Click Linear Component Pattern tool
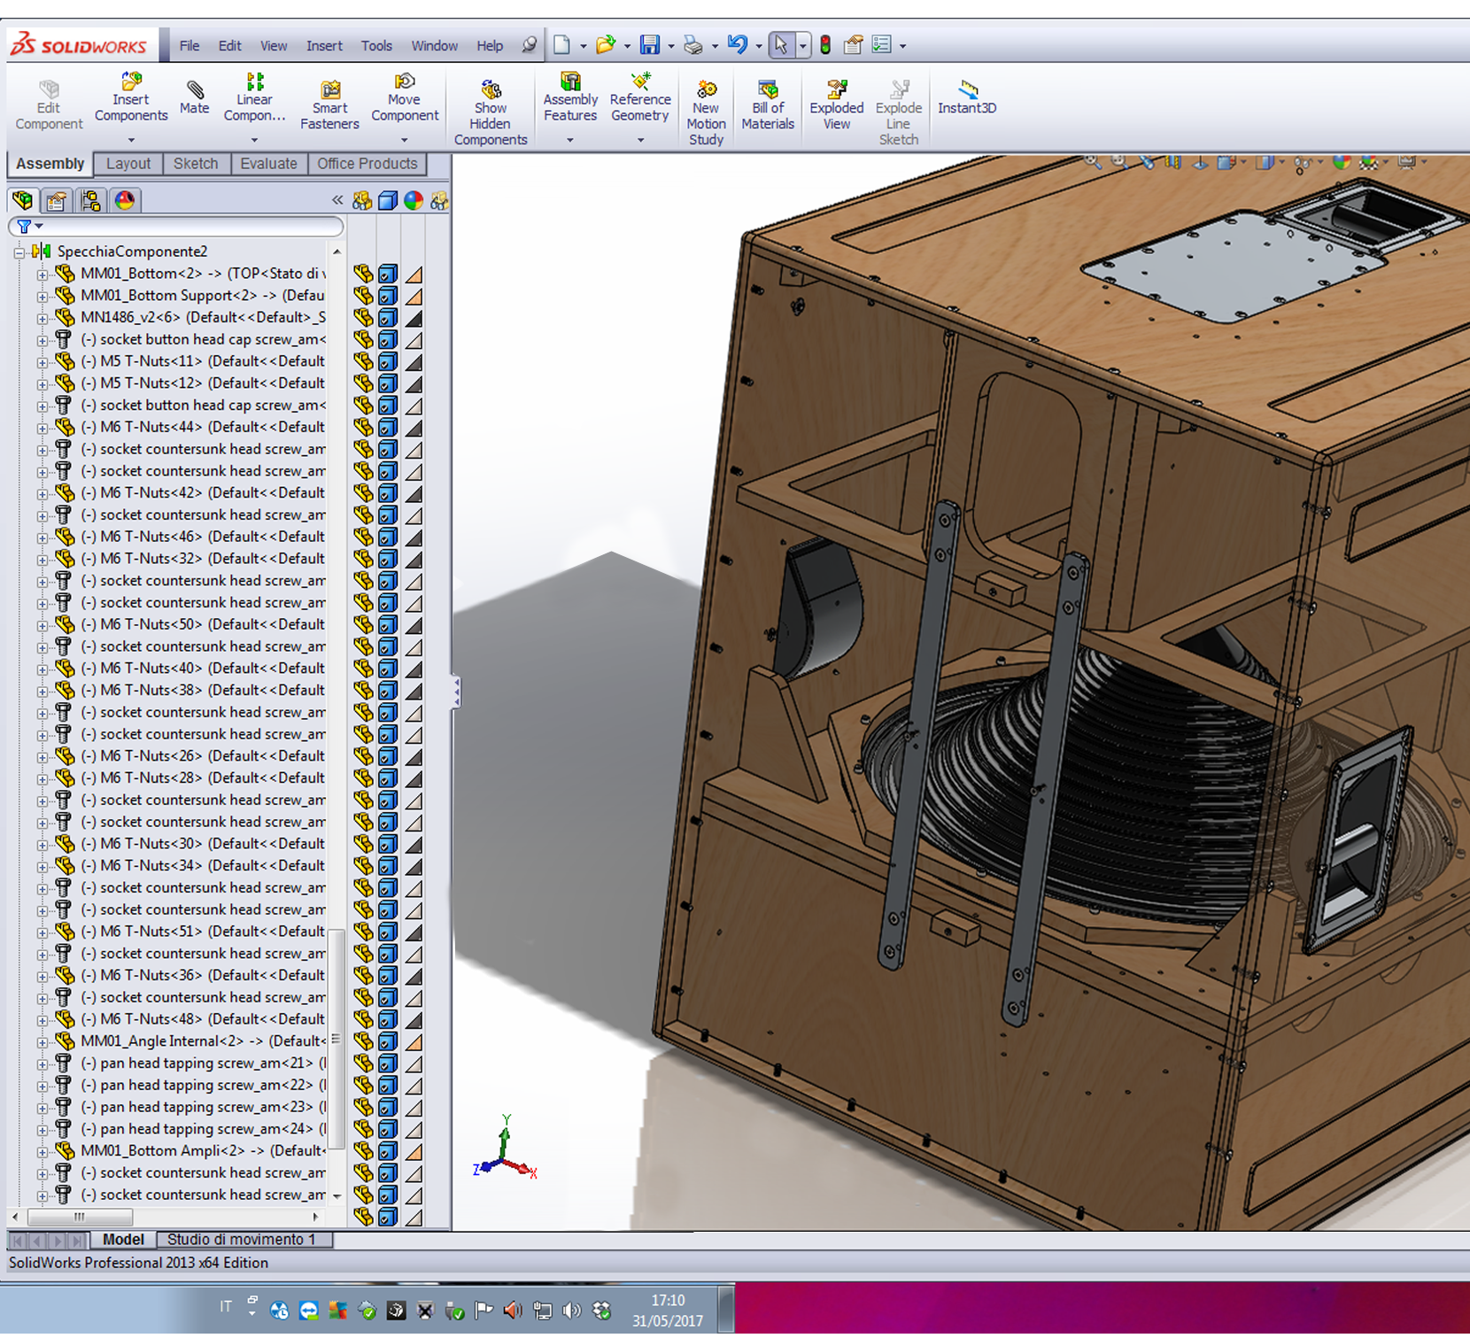Image resolution: width=1470 pixels, height=1338 pixels. pos(254,97)
